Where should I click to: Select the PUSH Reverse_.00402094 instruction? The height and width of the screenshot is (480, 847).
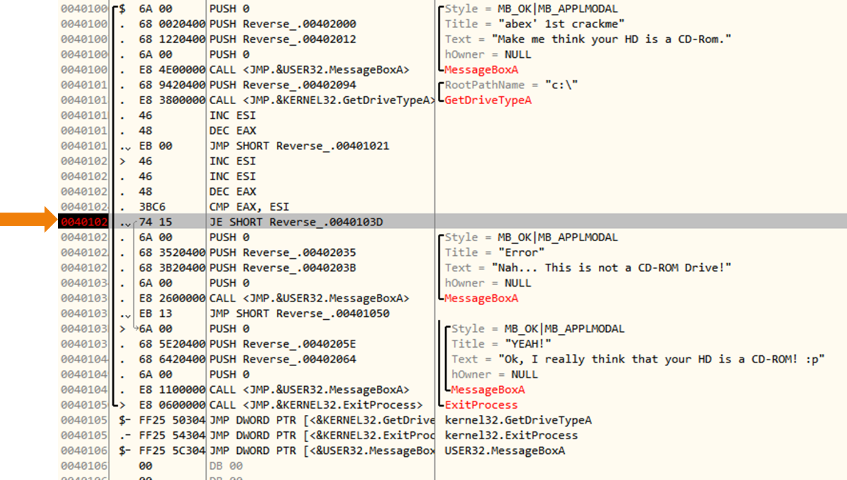pos(282,85)
